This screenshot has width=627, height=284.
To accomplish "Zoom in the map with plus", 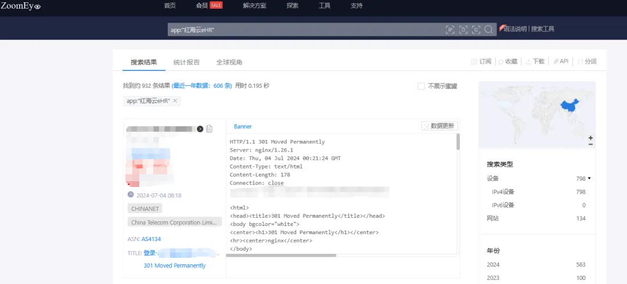I will click(590, 138).
